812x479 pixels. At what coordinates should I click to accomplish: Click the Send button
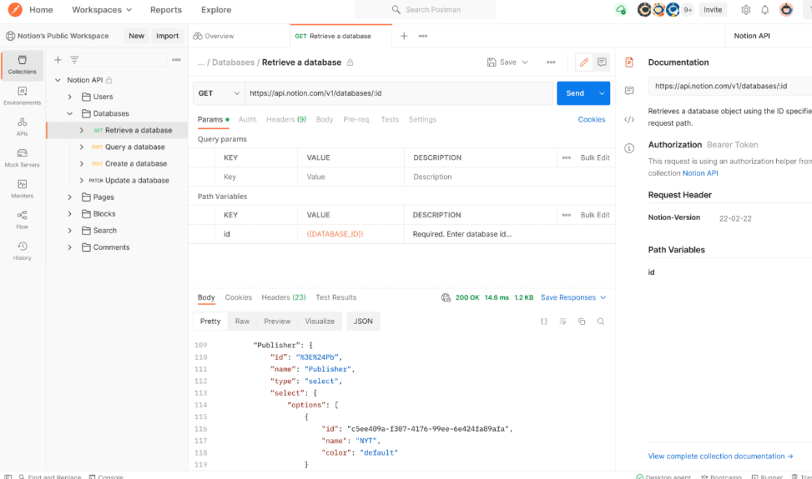(575, 93)
